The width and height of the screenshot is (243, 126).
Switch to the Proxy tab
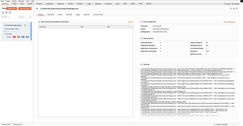(x=22, y=4)
